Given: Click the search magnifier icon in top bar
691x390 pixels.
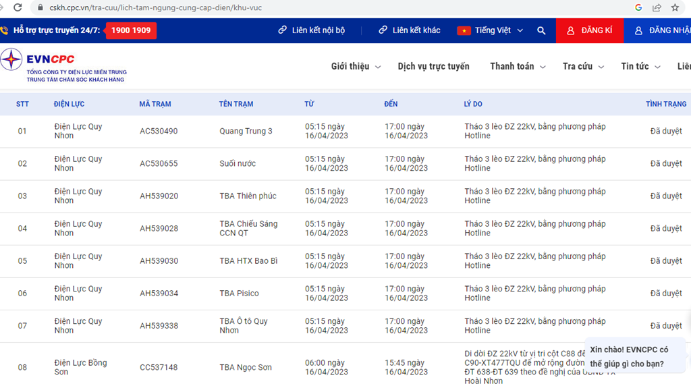Looking at the screenshot, I should pos(541,30).
